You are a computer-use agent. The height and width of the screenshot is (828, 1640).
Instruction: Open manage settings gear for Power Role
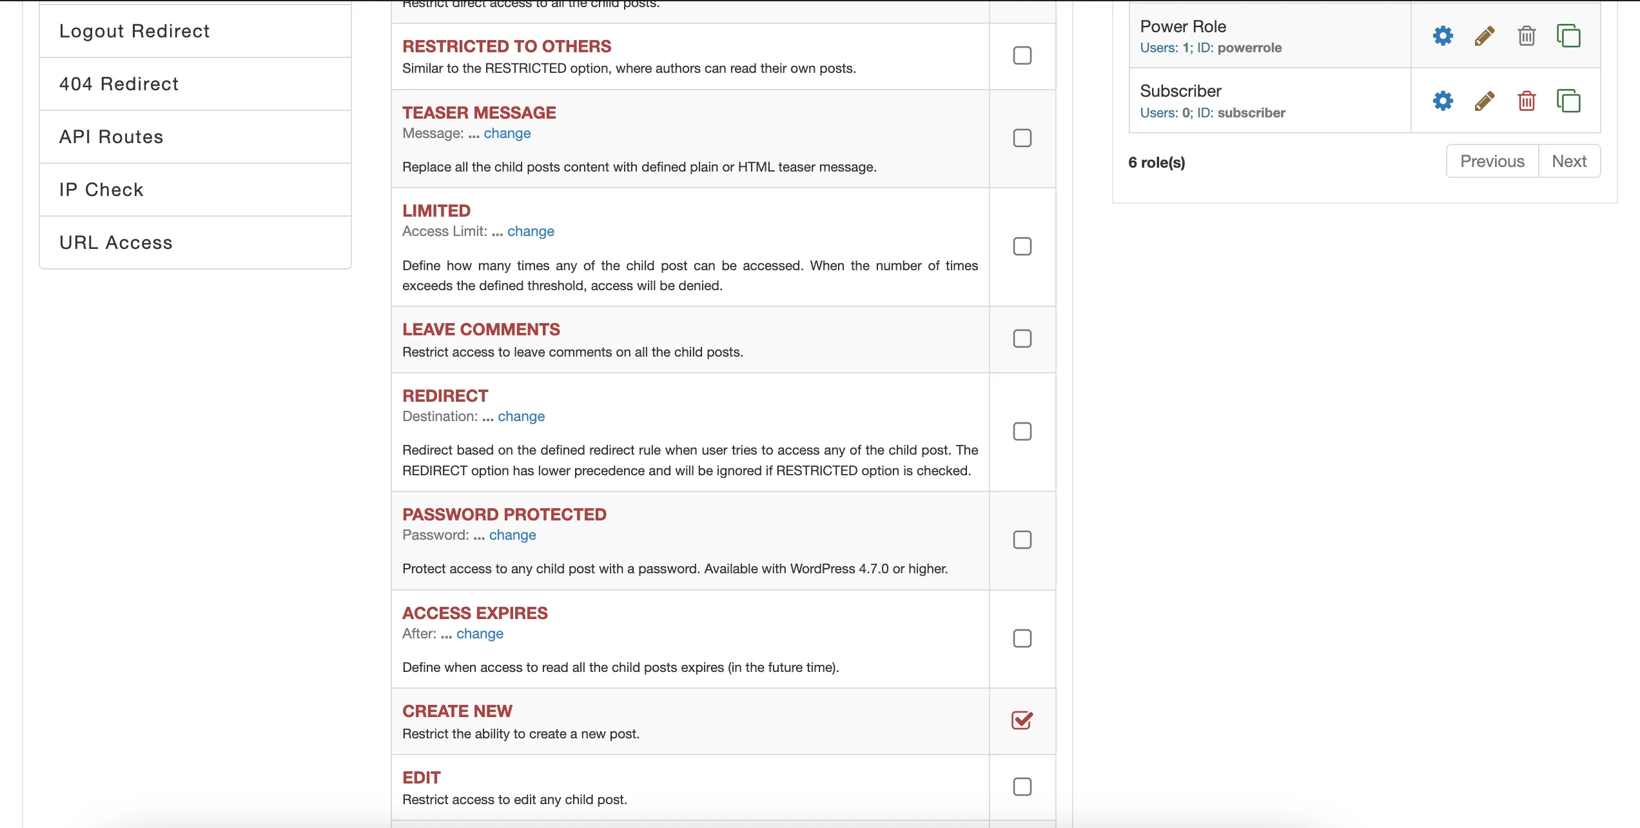pyautogui.click(x=1443, y=36)
